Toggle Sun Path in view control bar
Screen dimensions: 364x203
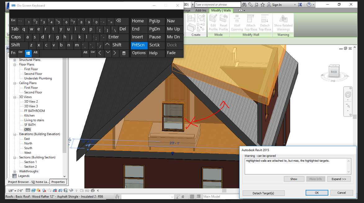[x=38, y=191]
